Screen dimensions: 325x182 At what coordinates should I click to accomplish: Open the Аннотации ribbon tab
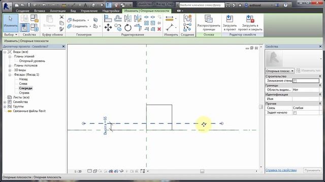click(x=57, y=11)
